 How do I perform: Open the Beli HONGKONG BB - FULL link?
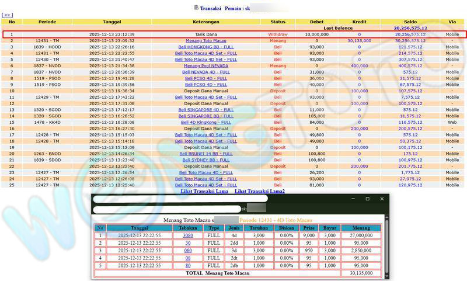point(206,47)
